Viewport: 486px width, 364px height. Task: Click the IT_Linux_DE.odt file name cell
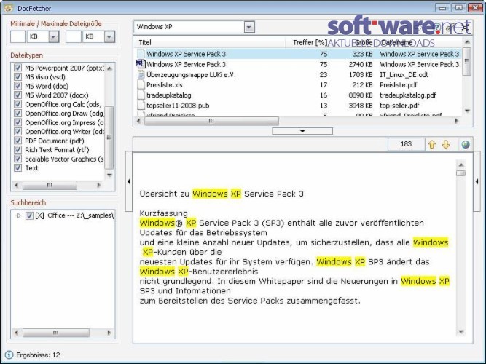tap(404, 74)
